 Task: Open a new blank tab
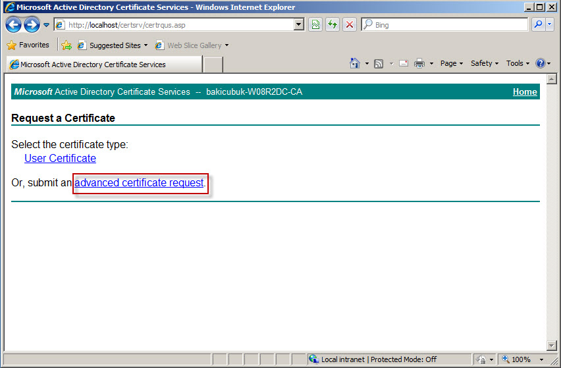coord(213,65)
